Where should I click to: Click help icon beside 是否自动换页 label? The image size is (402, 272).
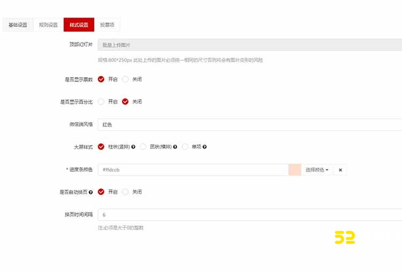91,192
